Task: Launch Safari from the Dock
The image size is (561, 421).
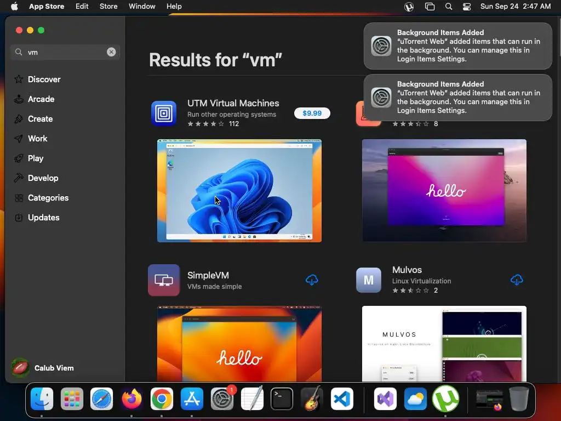Action: click(101, 399)
